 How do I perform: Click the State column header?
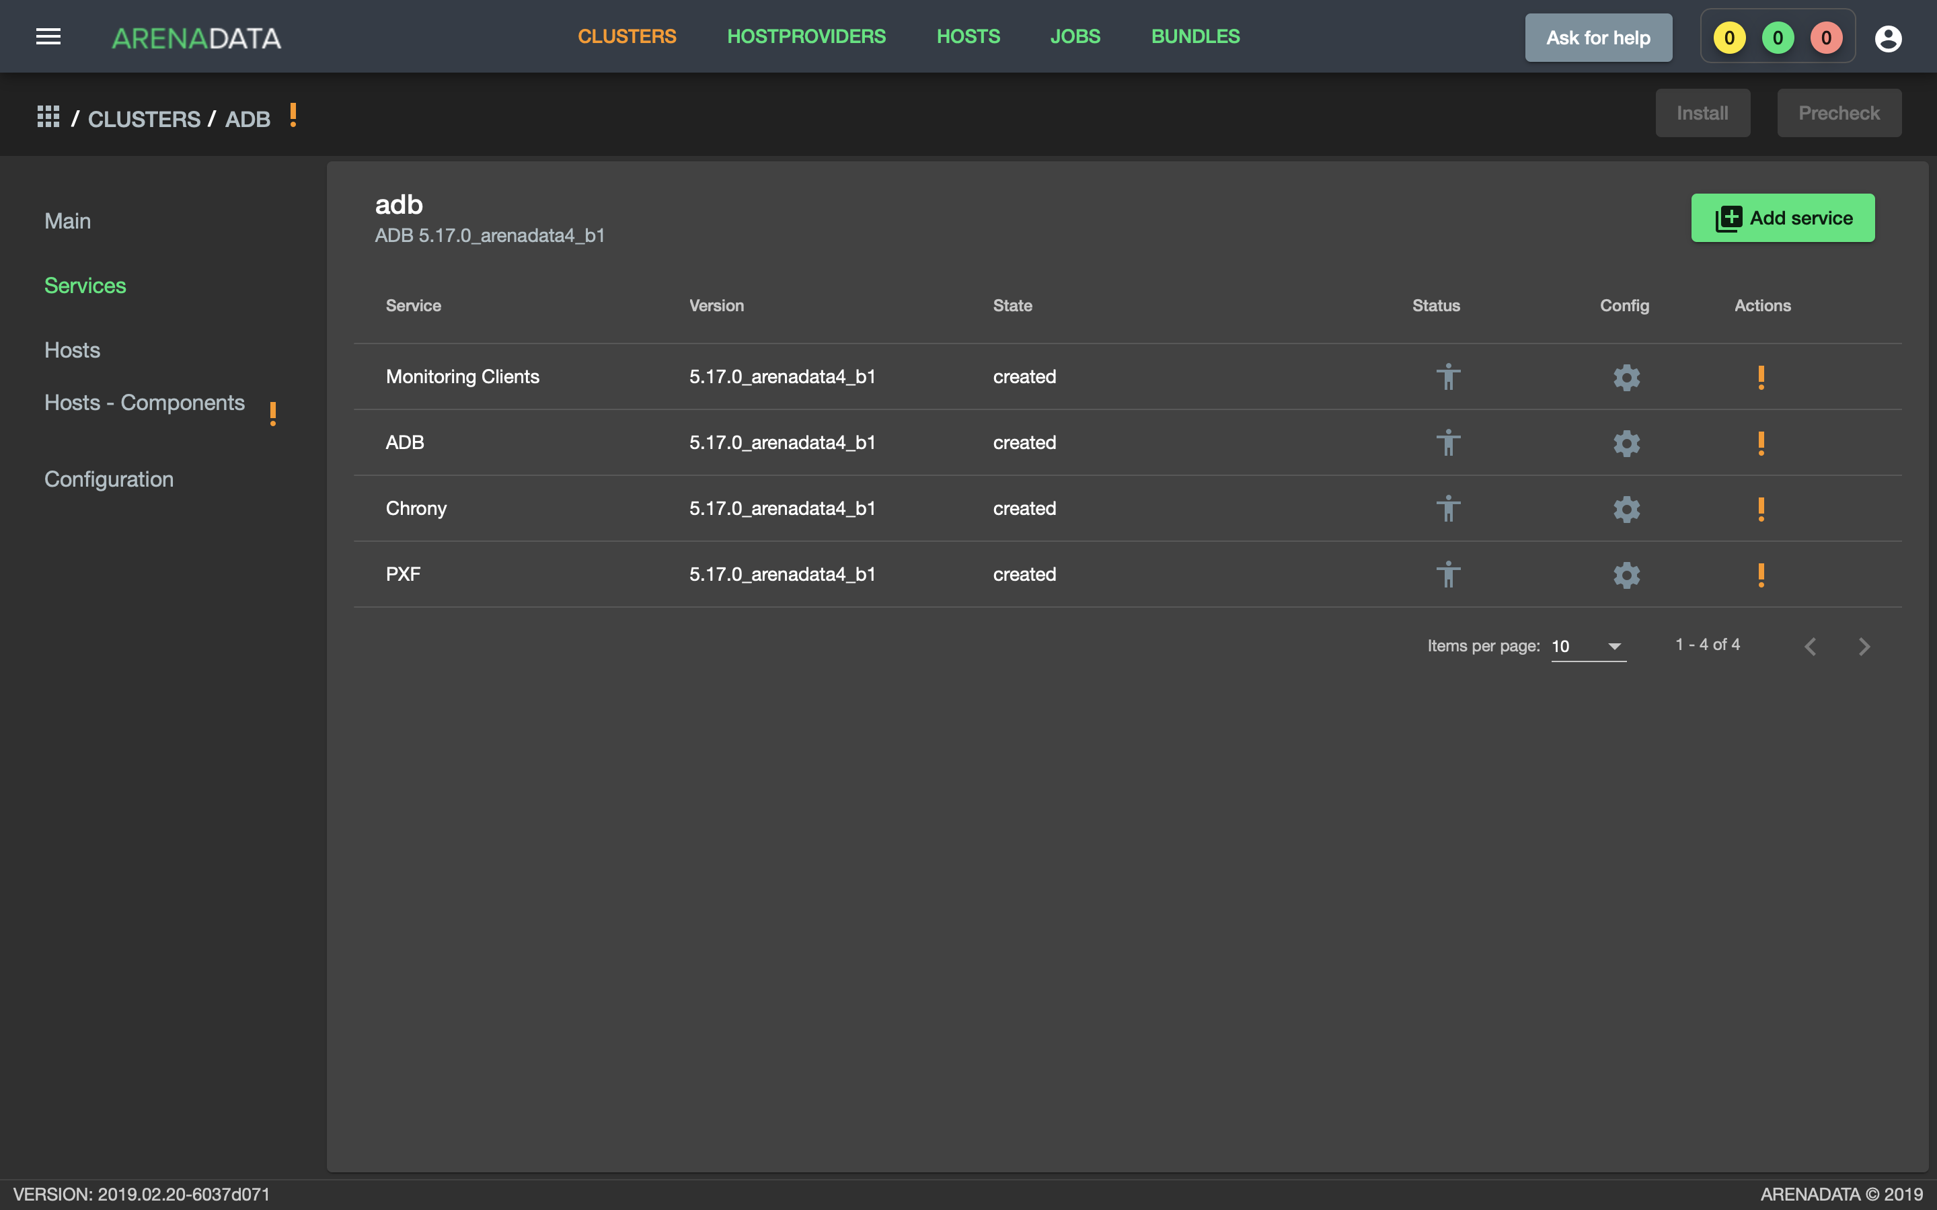(1012, 306)
